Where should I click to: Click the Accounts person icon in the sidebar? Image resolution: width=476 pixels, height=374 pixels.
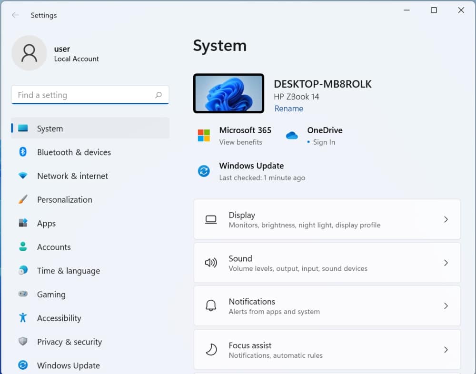[x=23, y=246]
